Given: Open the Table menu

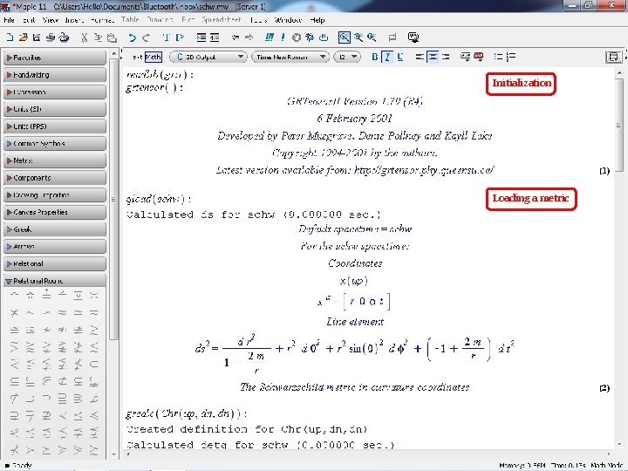Looking at the screenshot, I should point(130,20).
